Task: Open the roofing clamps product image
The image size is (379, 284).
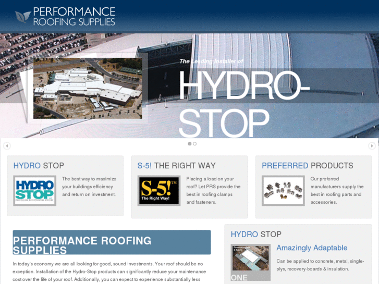Action: tap(283, 191)
